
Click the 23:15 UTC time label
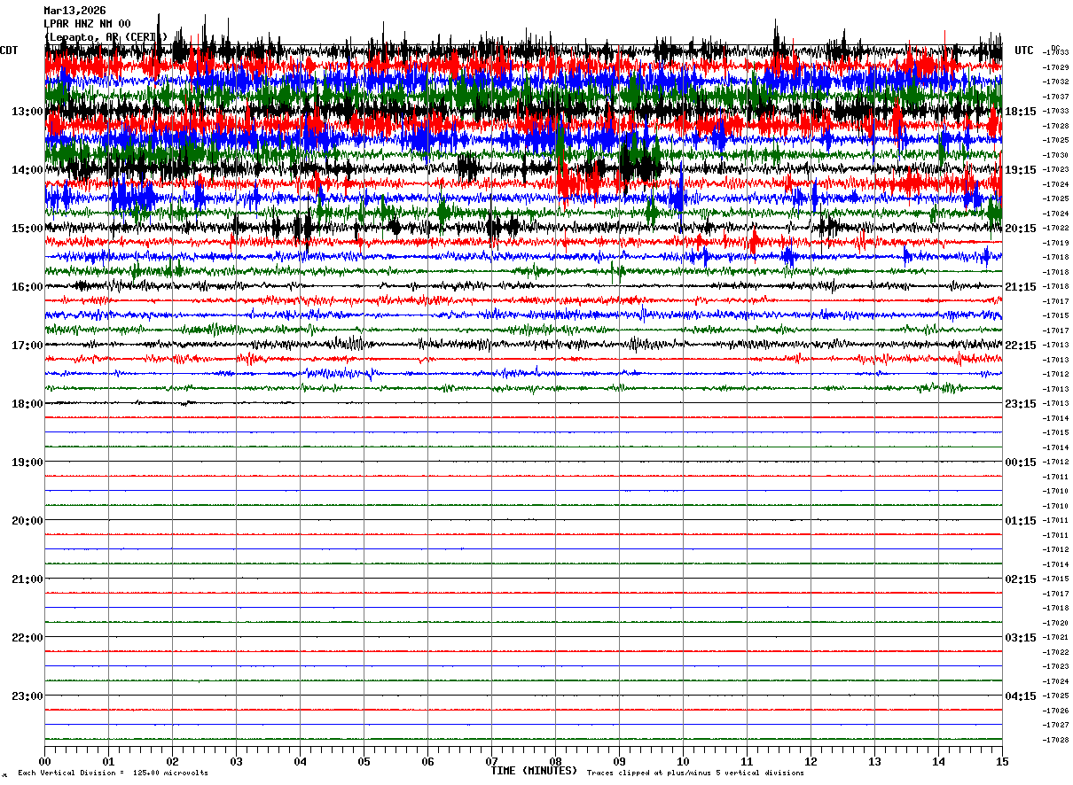[x=1021, y=404]
